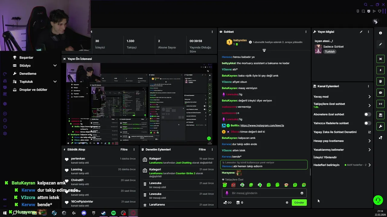Open the clock history icon in left sidebar
Viewport: 387px width, 217px height.
click(5, 120)
